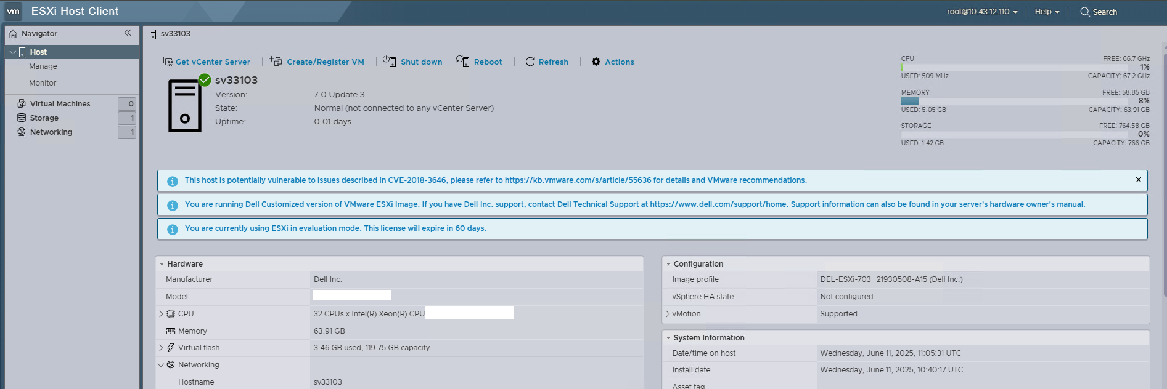The width and height of the screenshot is (1167, 389).
Task: Click the sv33103 host icon in header
Action: tap(153, 34)
